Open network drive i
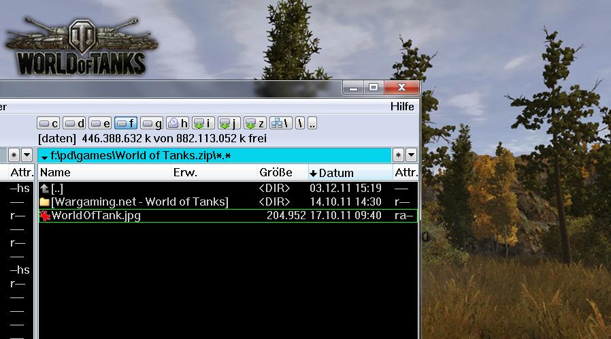Image resolution: width=611 pixels, height=339 pixels. [203, 123]
